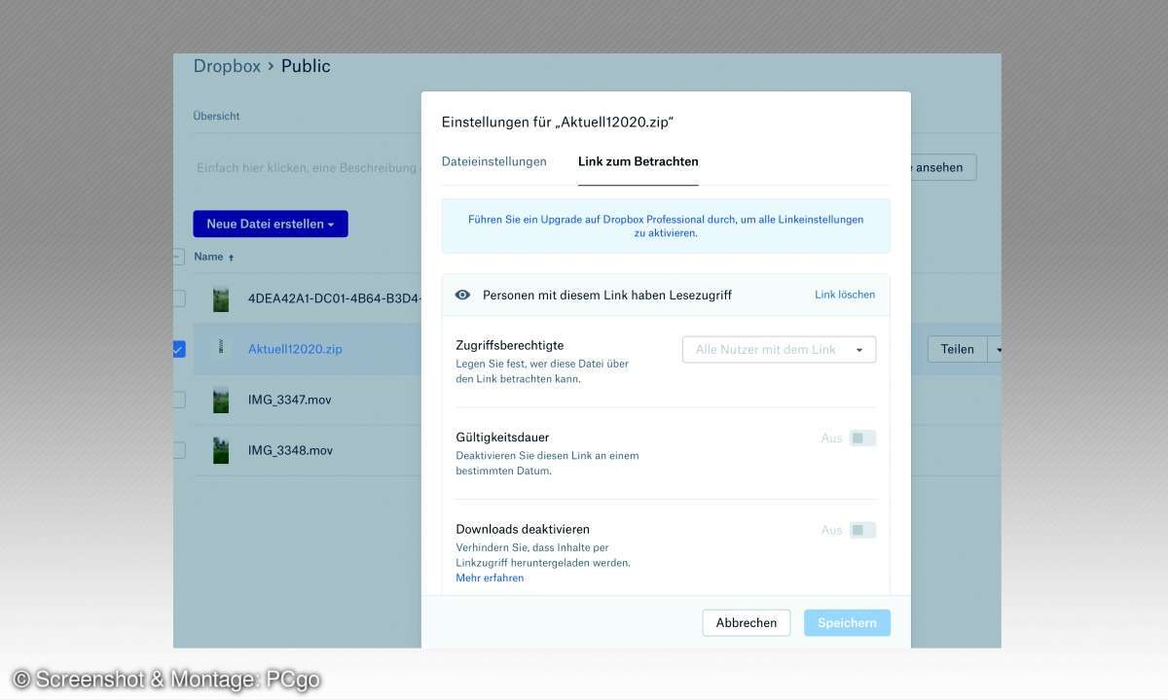The width and height of the screenshot is (1168, 700).
Task: Click the upgrade to Dropbox Professional banner
Action: [666, 227]
